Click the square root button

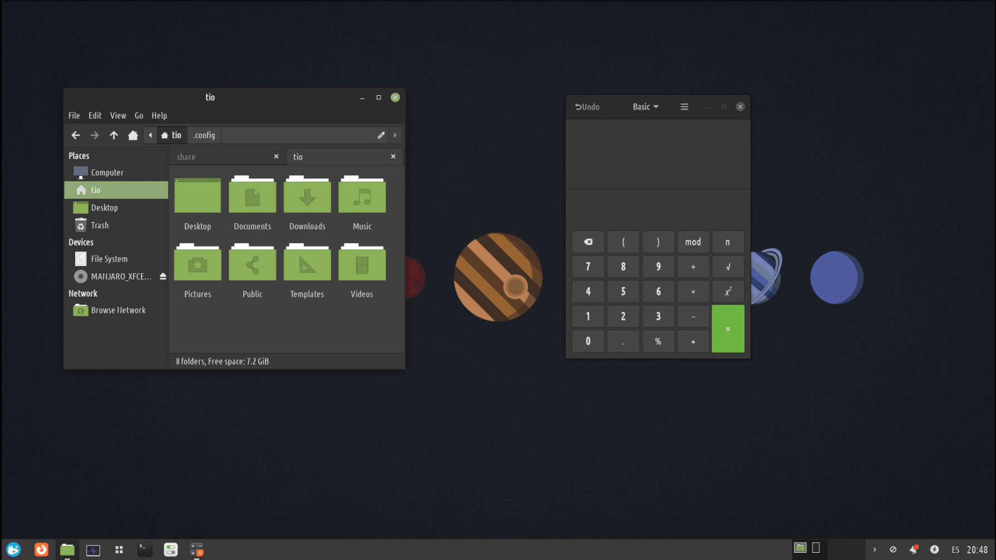pyautogui.click(x=727, y=267)
